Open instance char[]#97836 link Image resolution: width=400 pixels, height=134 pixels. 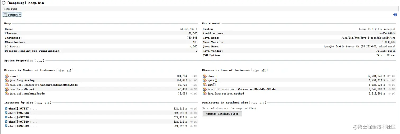(x=19, y=117)
